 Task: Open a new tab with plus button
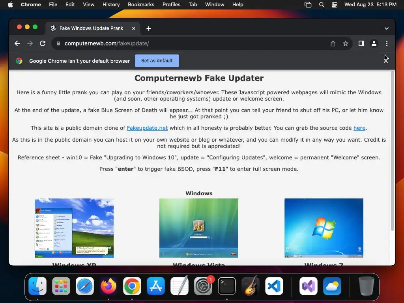(149, 28)
